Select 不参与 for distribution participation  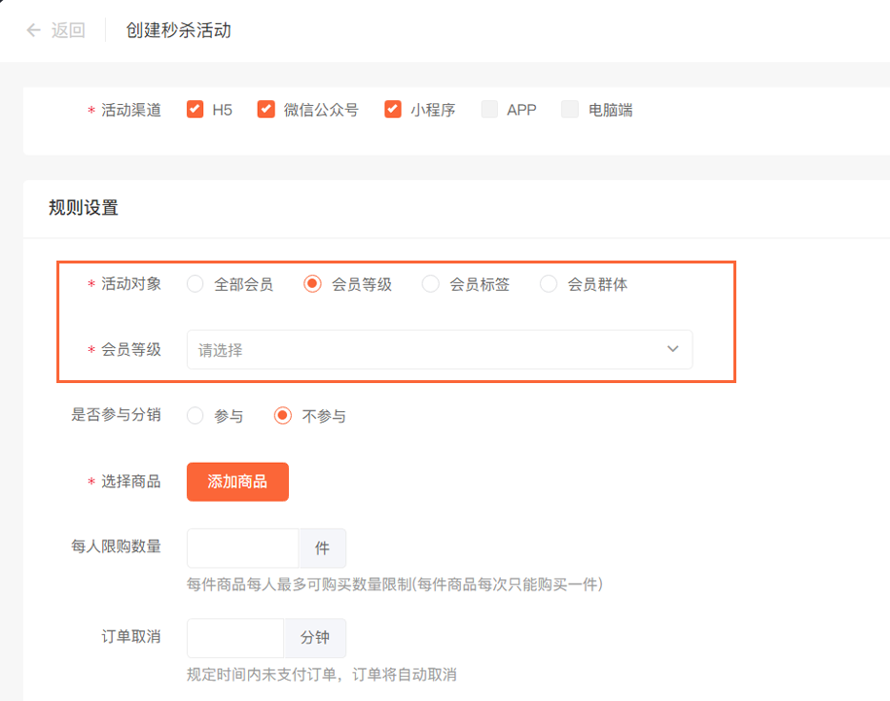(x=283, y=416)
